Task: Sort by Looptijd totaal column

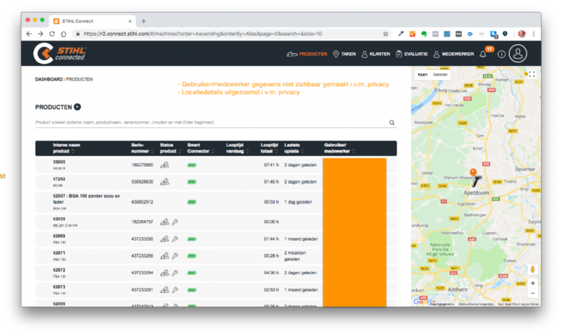Action: point(271,148)
